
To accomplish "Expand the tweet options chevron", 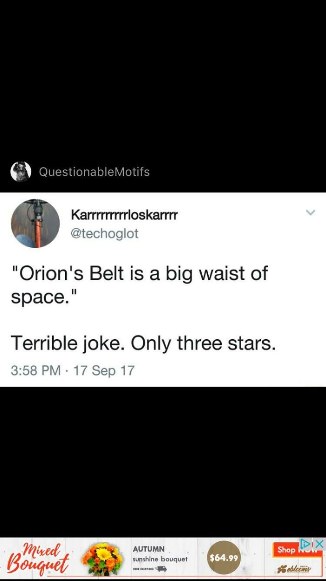I will tap(311, 212).
